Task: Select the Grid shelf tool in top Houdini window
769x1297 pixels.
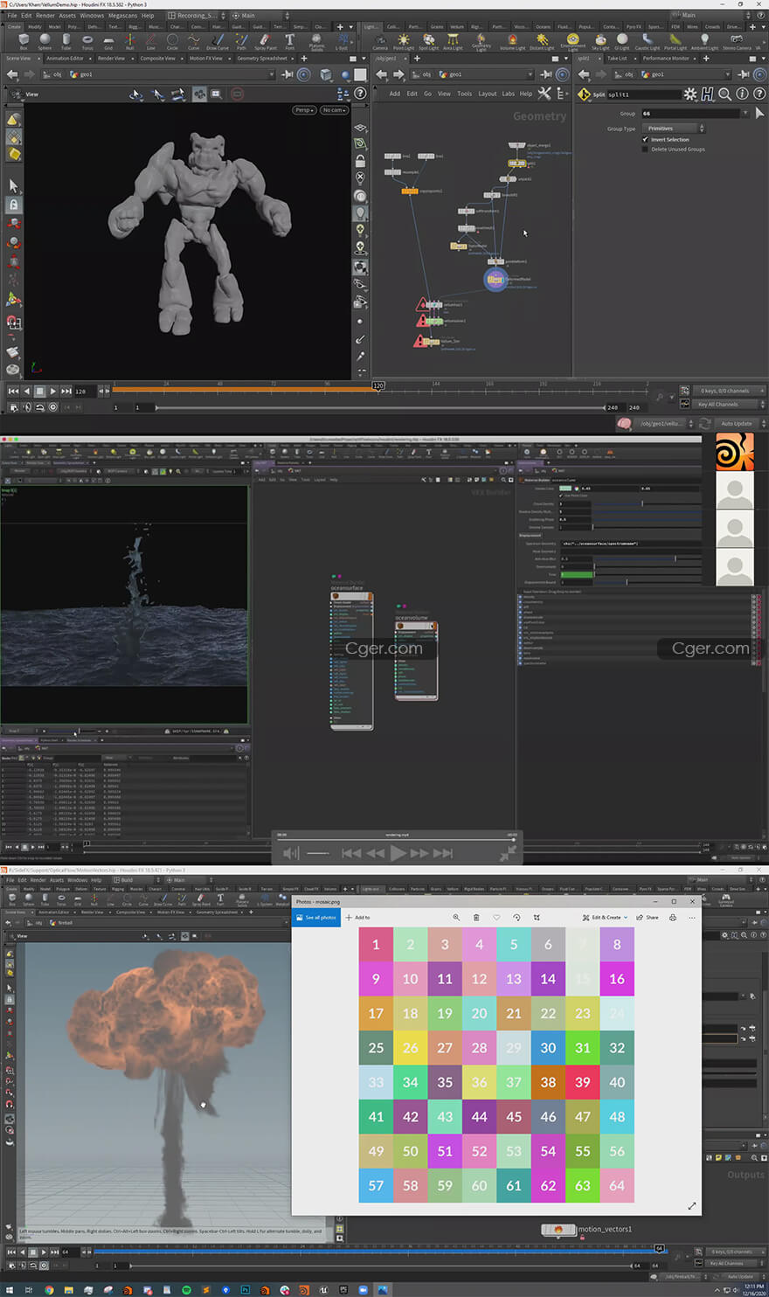Action: pos(108,41)
